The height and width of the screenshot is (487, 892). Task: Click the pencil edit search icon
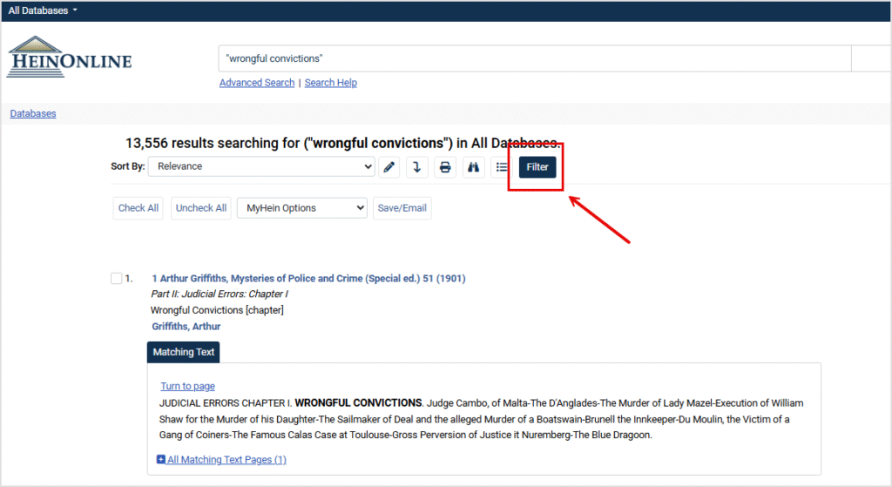389,167
